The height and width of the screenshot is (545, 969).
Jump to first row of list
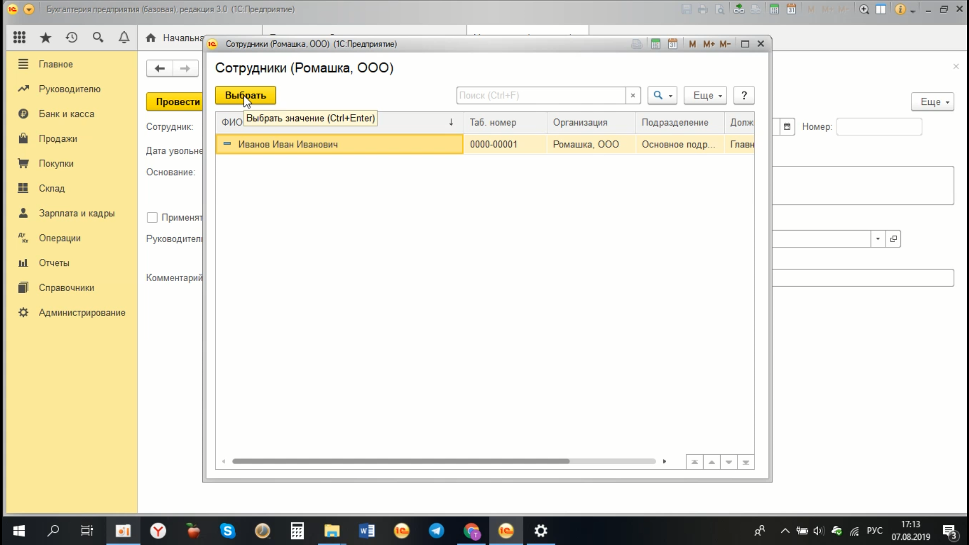695,462
